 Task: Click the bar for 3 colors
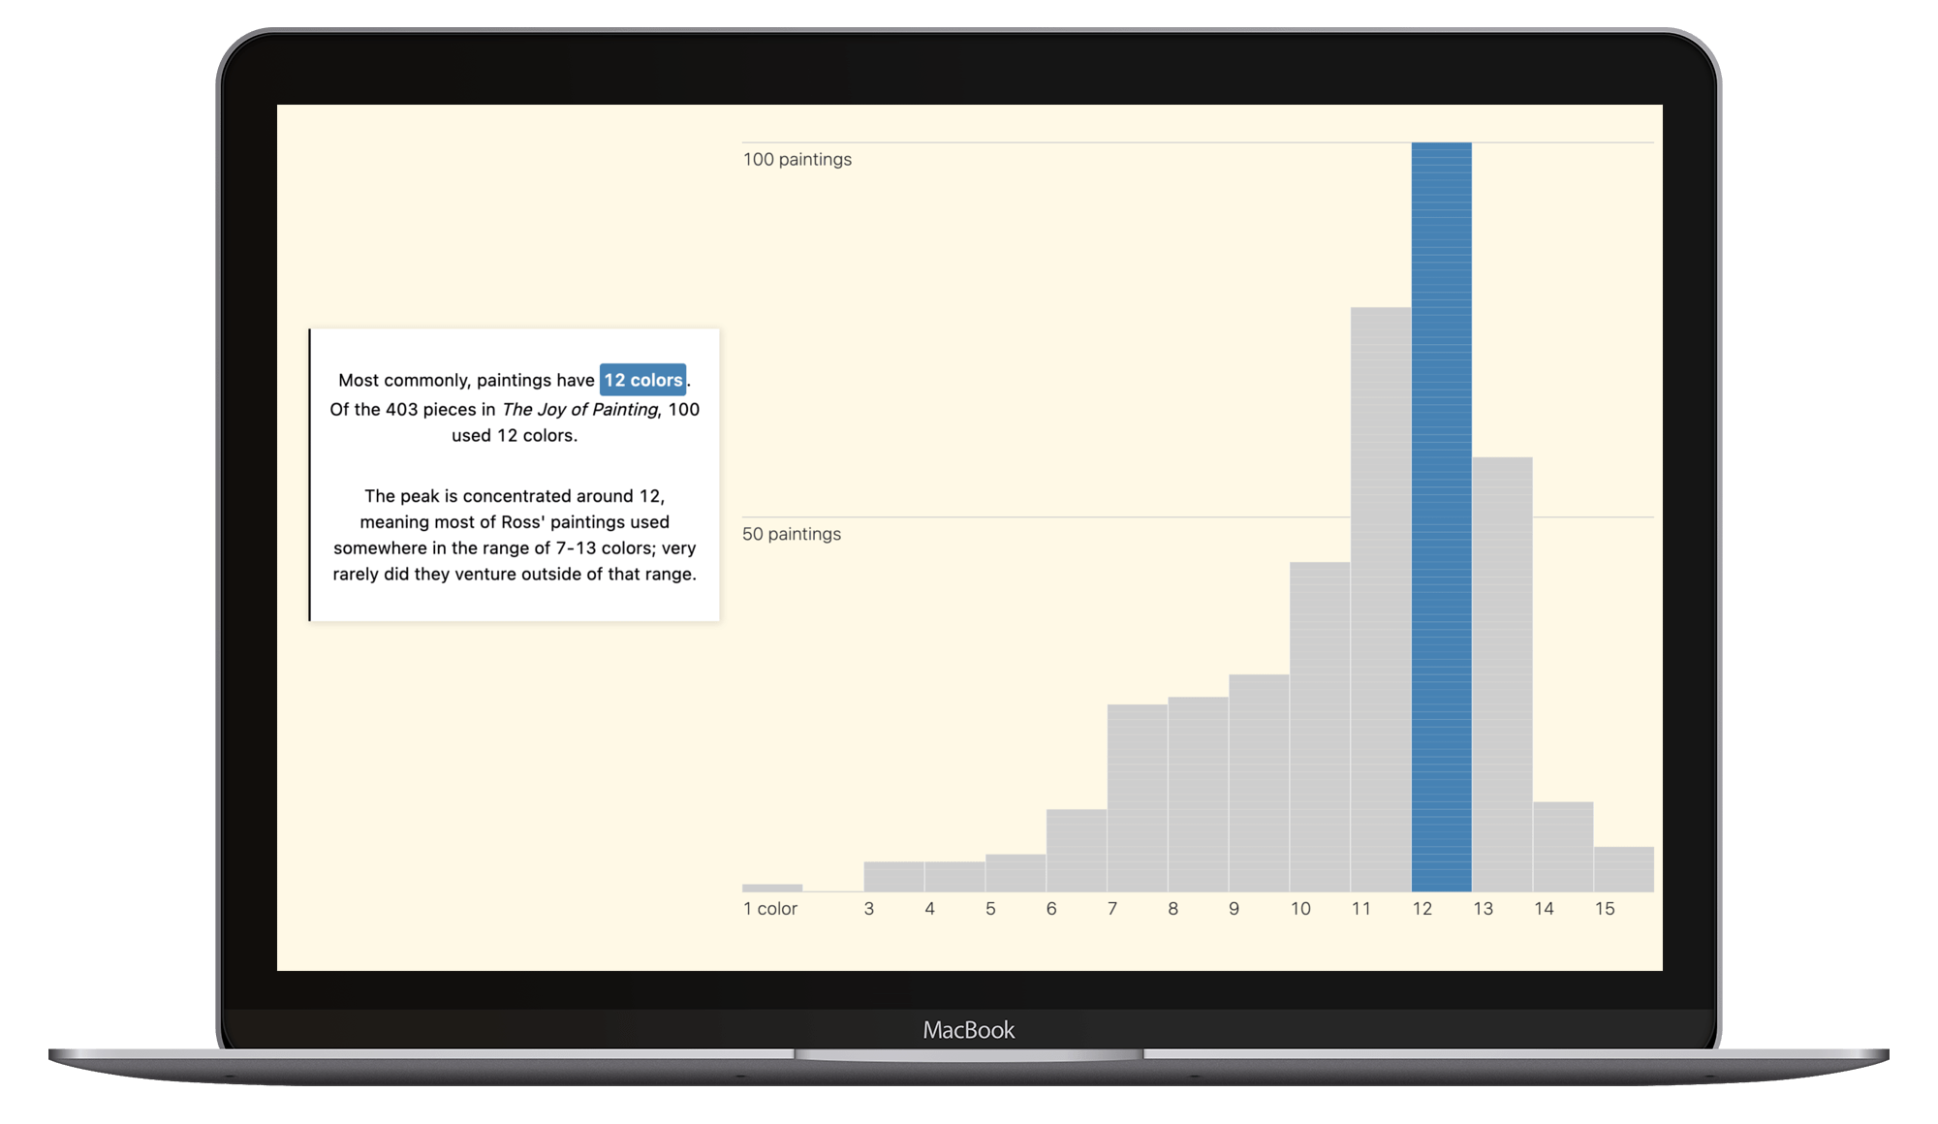tap(893, 876)
